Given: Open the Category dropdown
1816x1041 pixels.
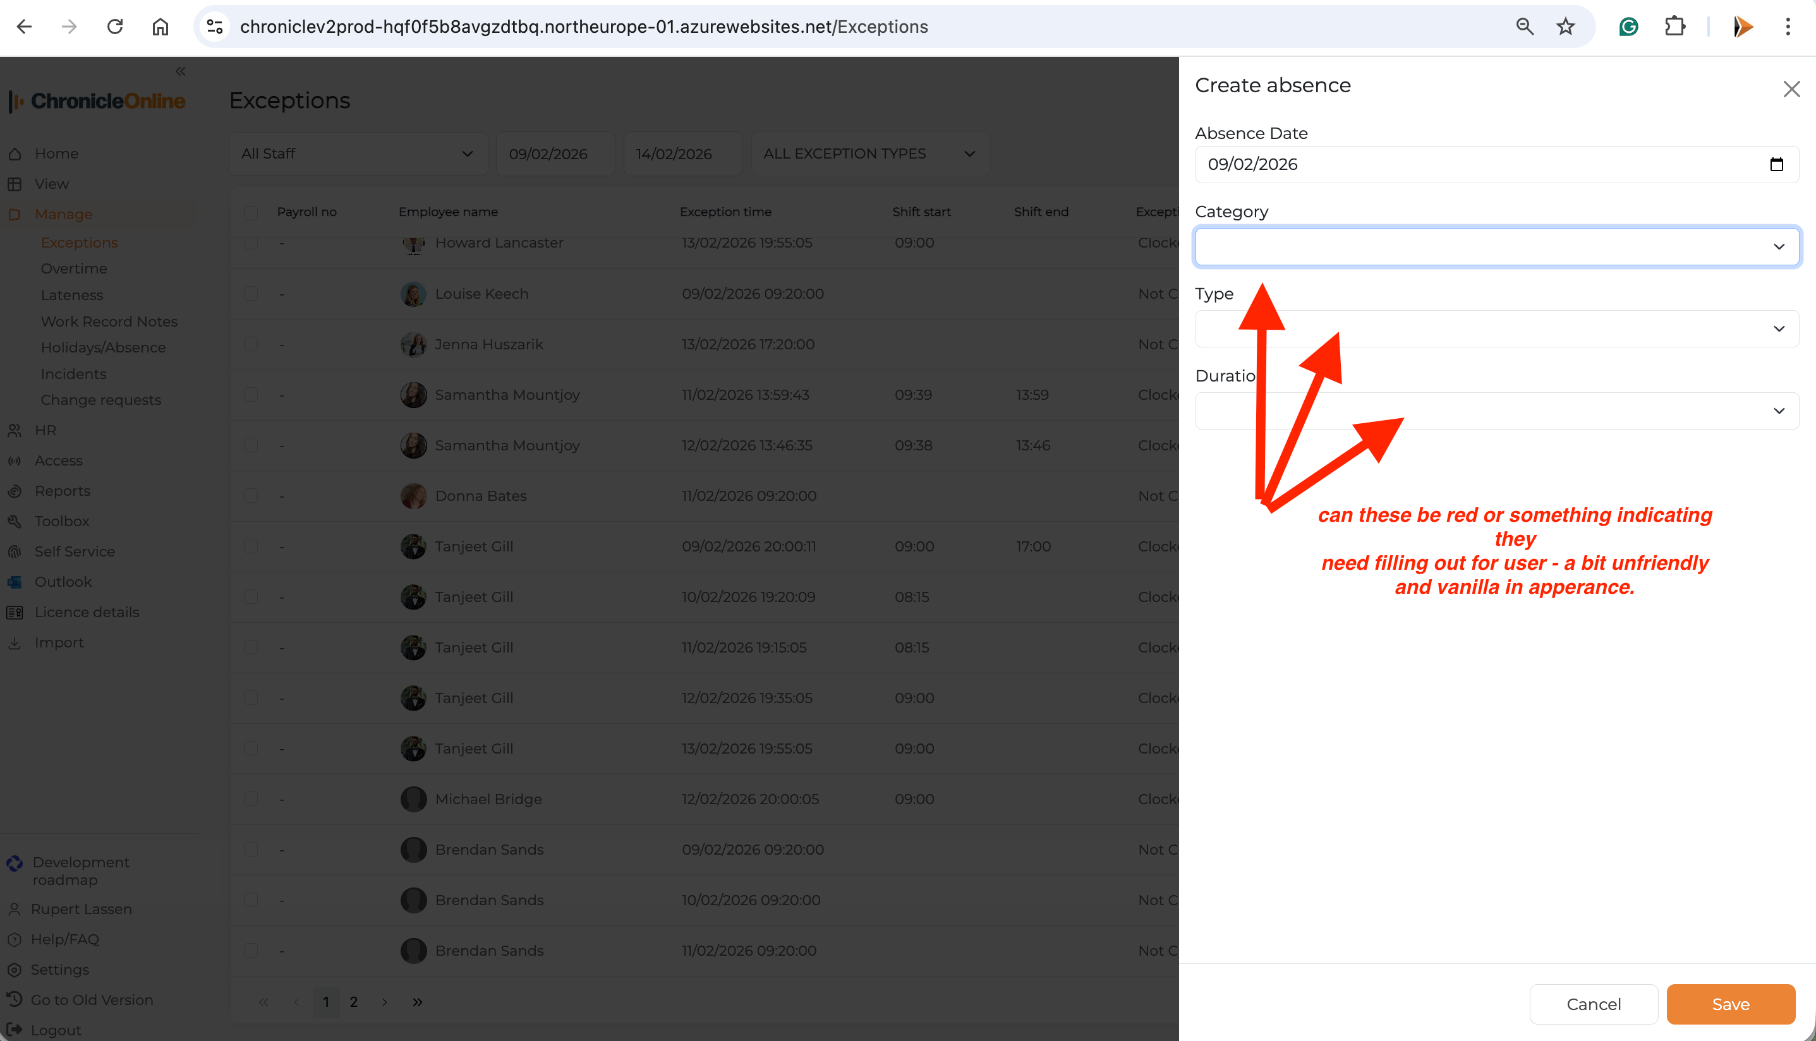Looking at the screenshot, I should [1496, 246].
